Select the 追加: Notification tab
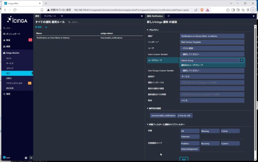The image size is (258, 162). click(x=155, y=16)
